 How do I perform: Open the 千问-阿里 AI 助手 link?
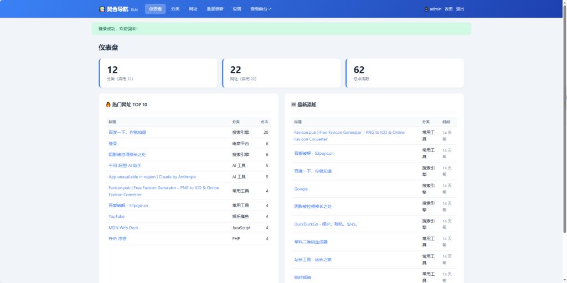(x=125, y=166)
